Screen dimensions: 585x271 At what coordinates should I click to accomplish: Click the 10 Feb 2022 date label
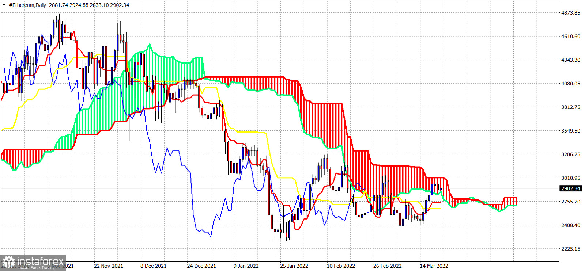341,266
